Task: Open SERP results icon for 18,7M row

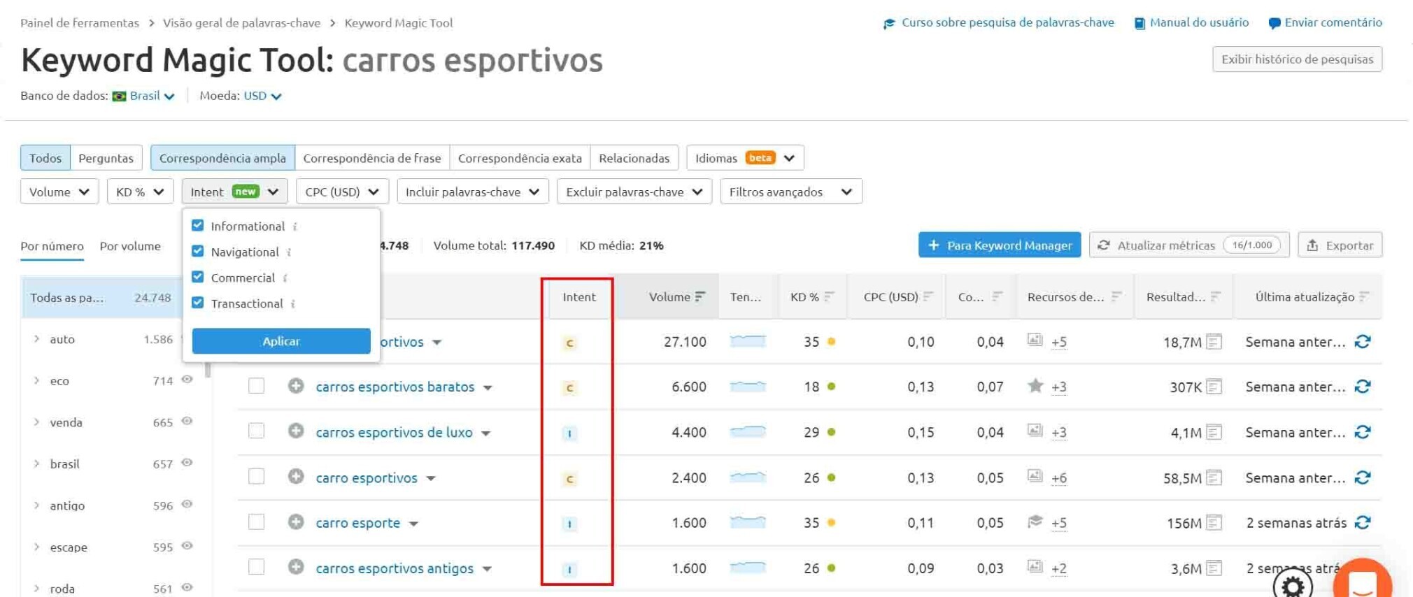Action: click(1214, 342)
